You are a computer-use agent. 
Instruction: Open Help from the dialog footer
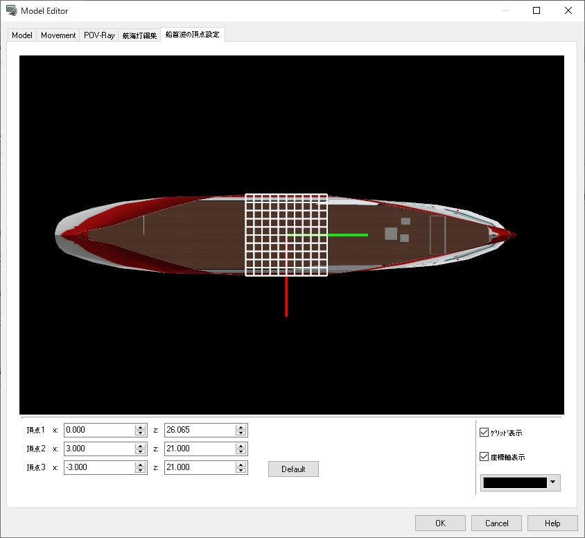(x=552, y=523)
